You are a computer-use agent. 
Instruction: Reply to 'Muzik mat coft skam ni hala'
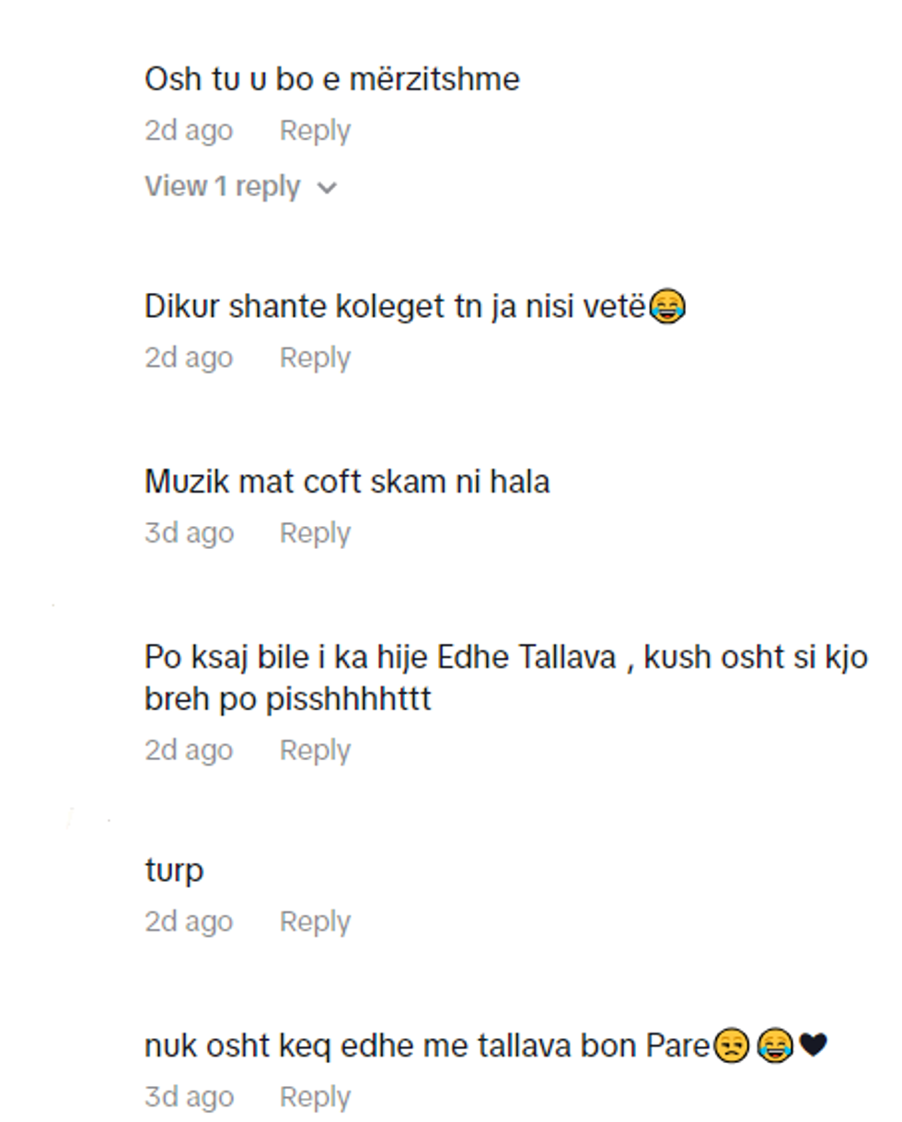pos(315,532)
